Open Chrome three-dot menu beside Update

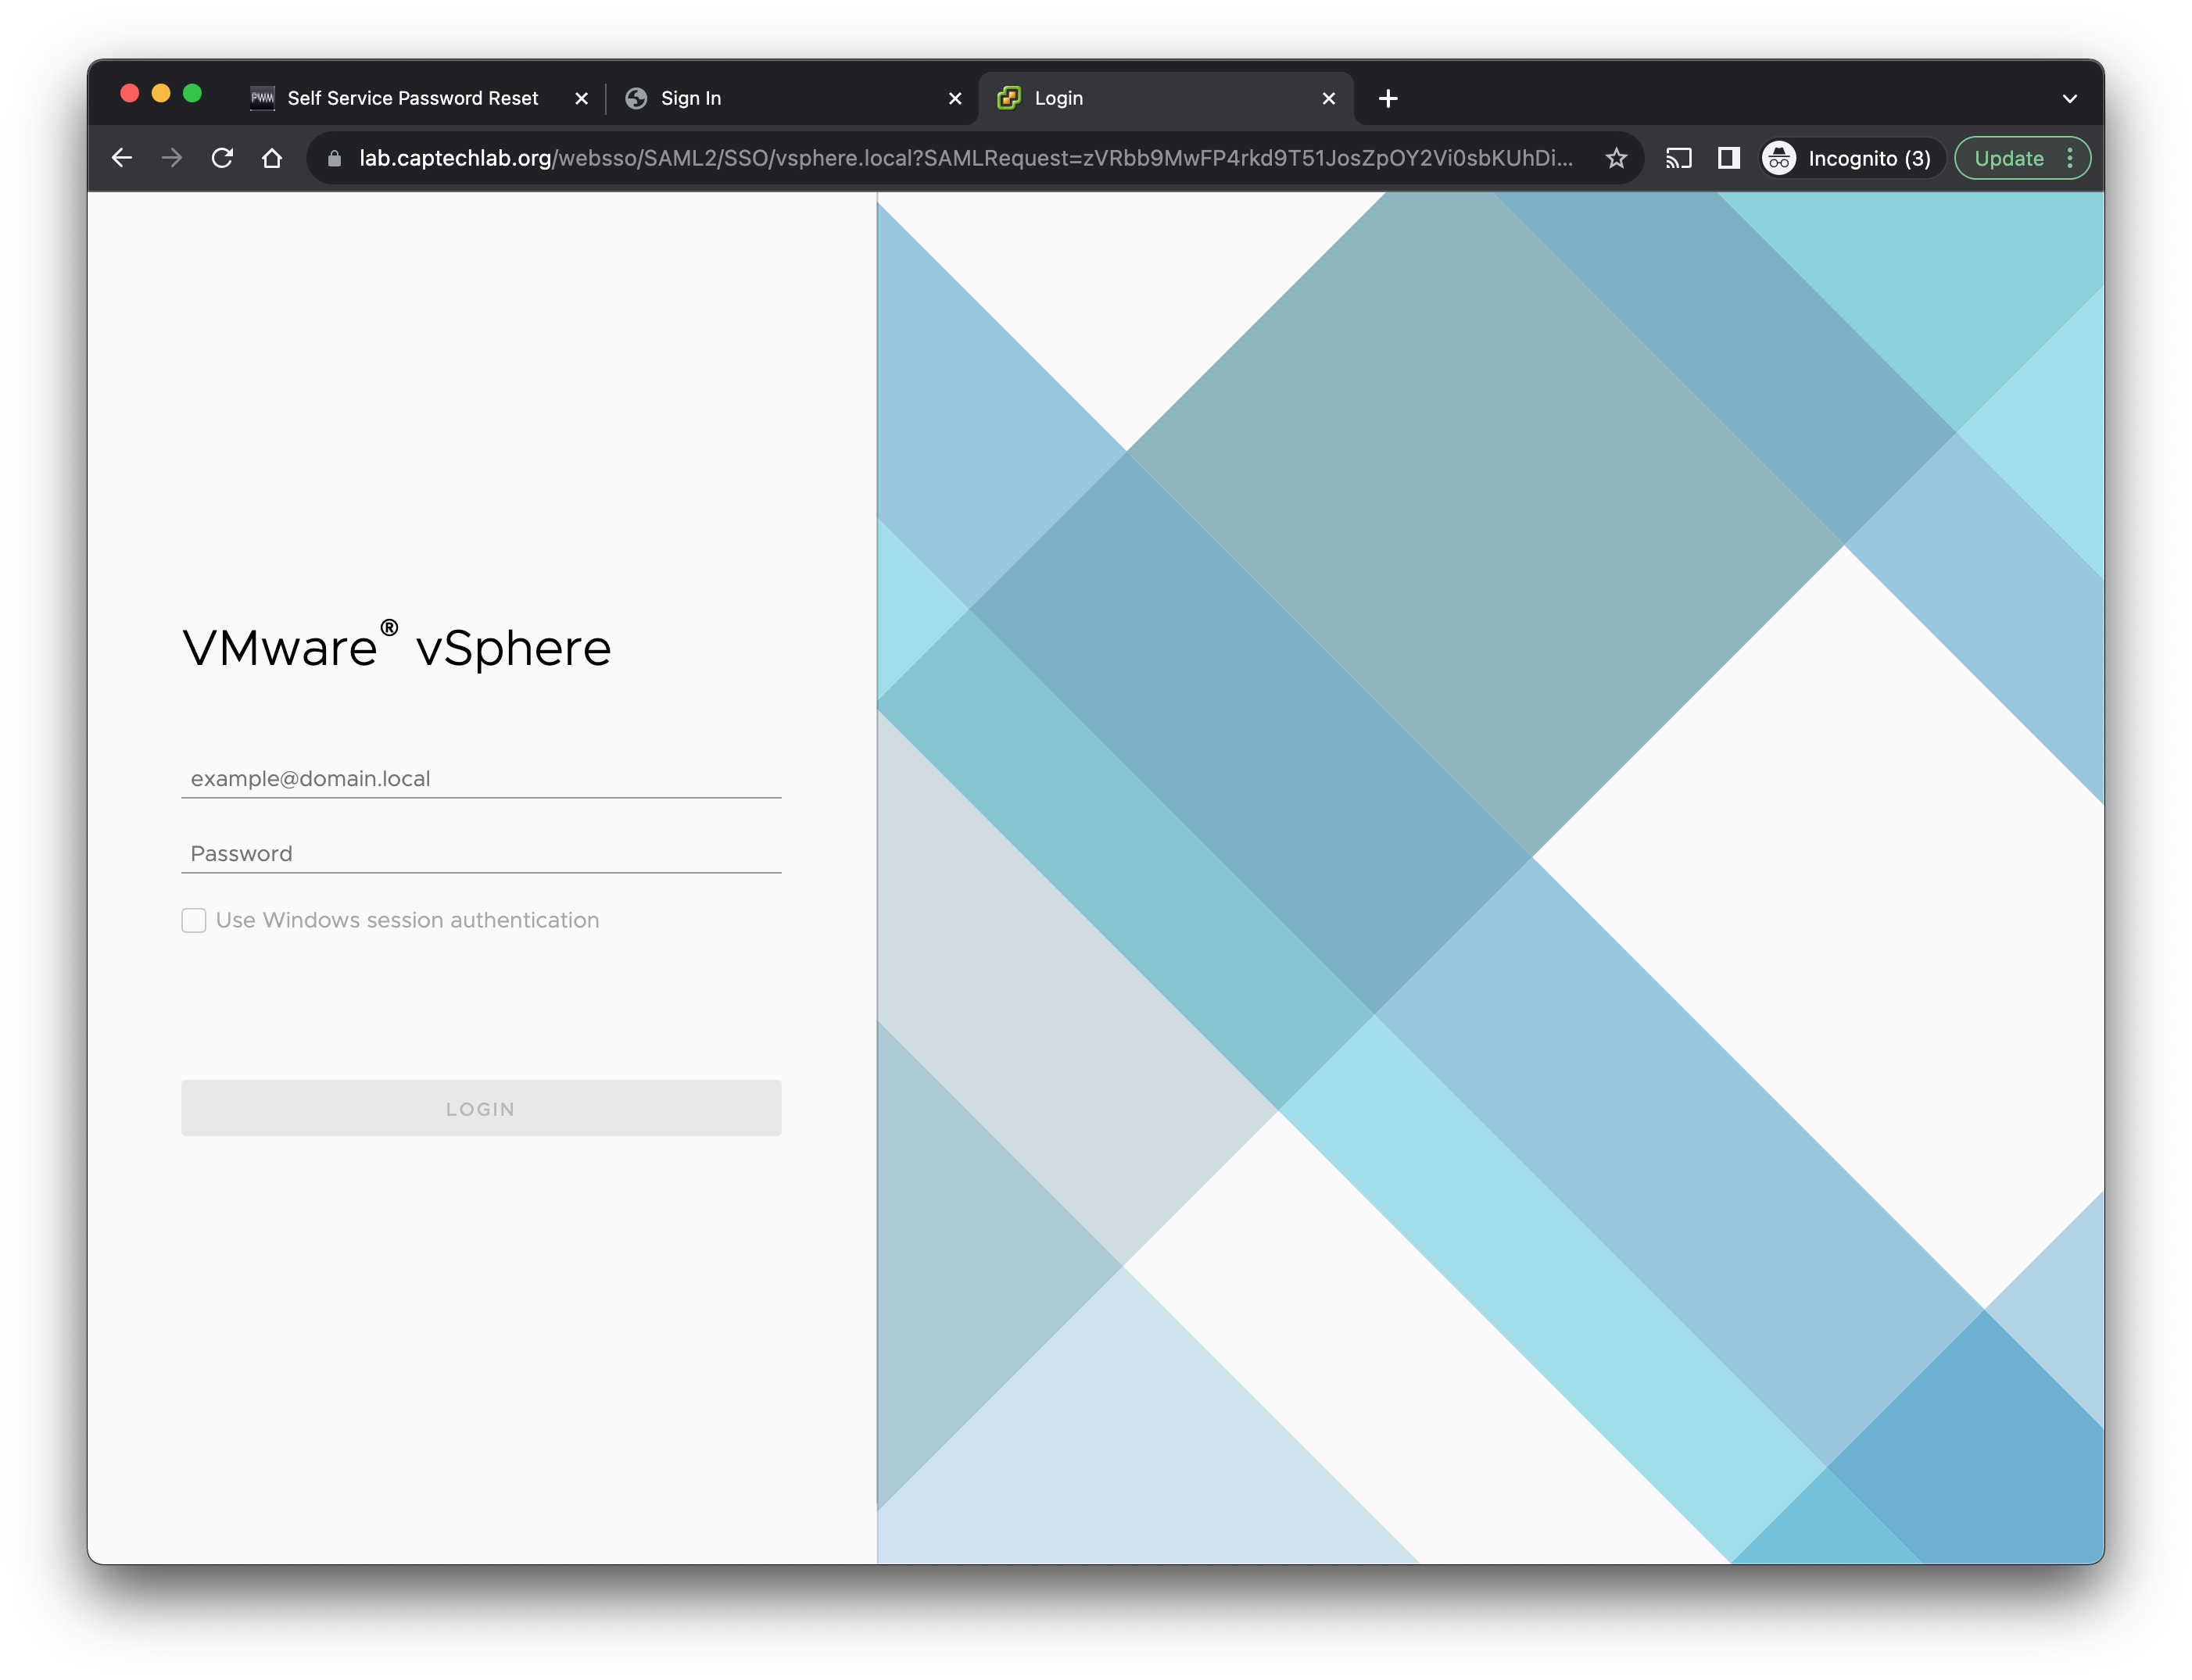(x=2070, y=158)
